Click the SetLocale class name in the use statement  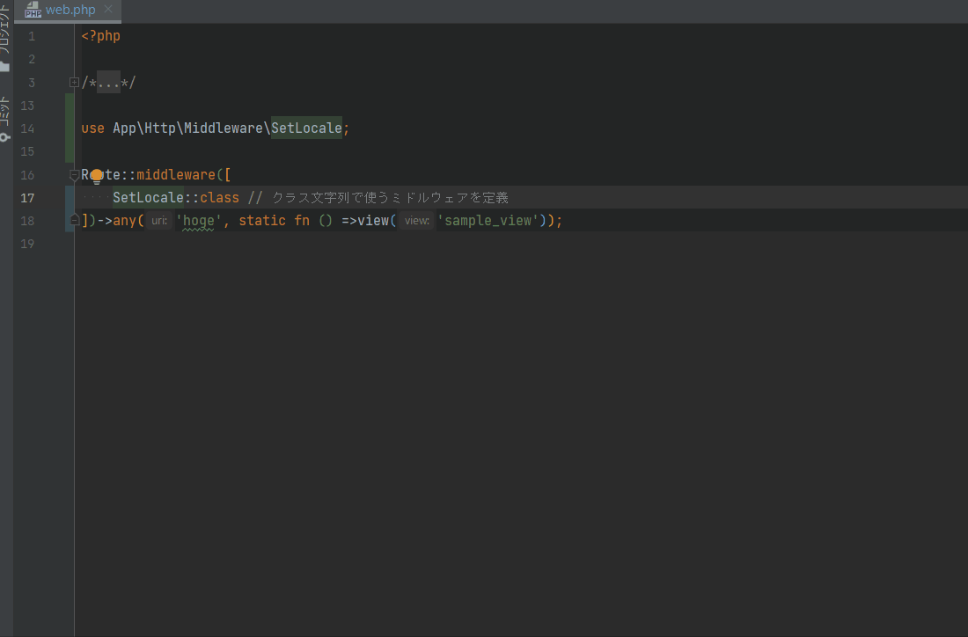tap(305, 128)
